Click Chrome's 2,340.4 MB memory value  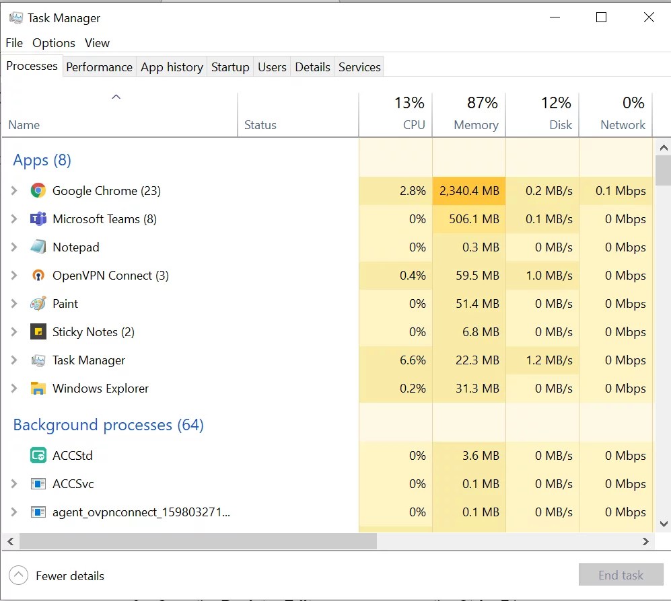[x=469, y=191]
